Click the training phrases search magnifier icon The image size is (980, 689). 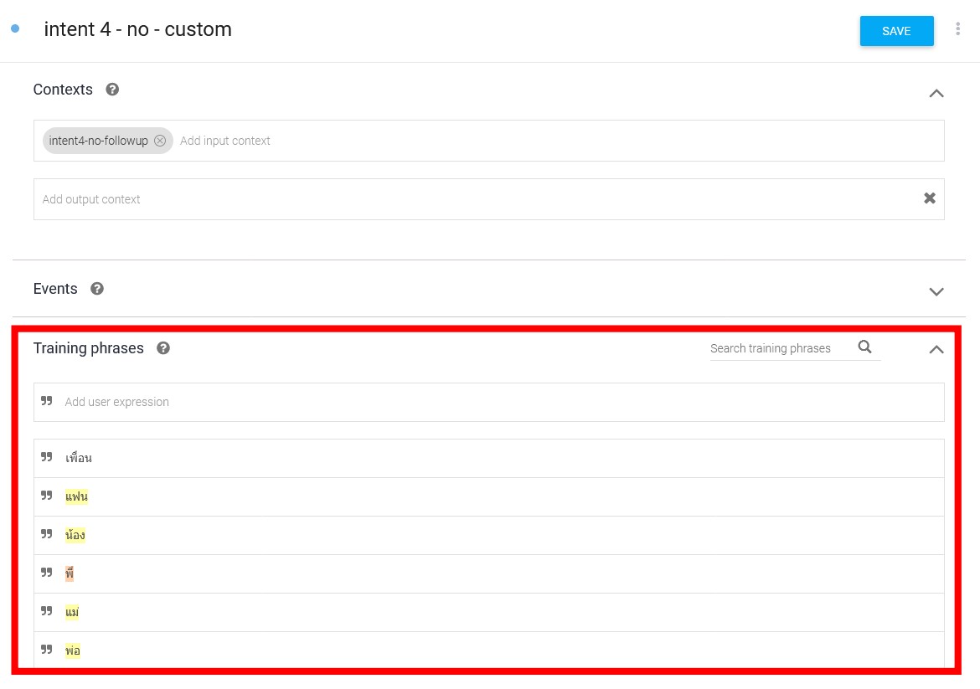(x=865, y=347)
